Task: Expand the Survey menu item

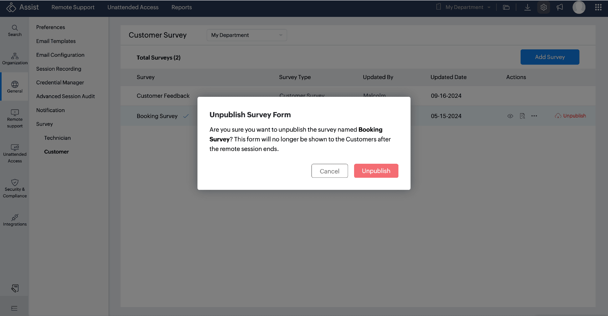Action: click(x=45, y=124)
